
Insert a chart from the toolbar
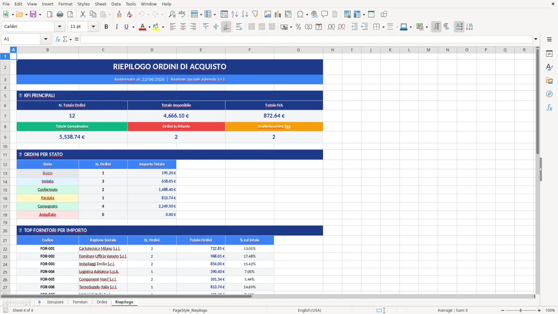(x=278, y=14)
